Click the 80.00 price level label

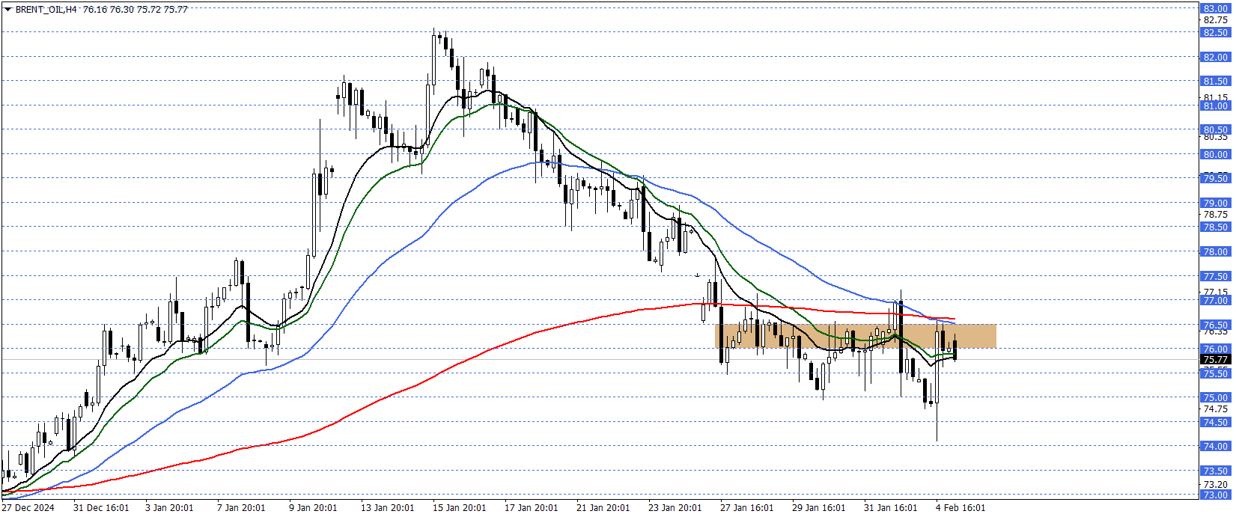pyautogui.click(x=1215, y=154)
